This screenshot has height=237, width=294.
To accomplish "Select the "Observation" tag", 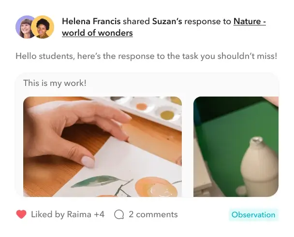I will click(x=253, y=215).
